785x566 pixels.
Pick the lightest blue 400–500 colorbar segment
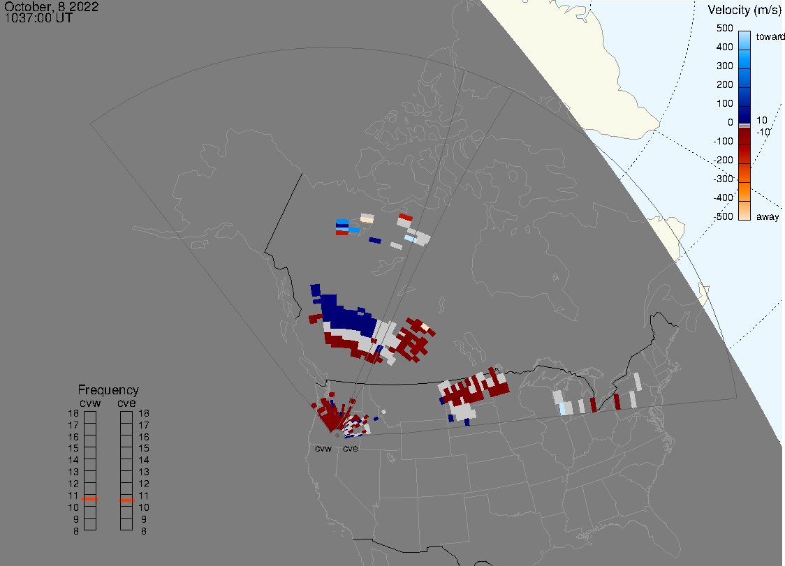click(x=744, y=40)
